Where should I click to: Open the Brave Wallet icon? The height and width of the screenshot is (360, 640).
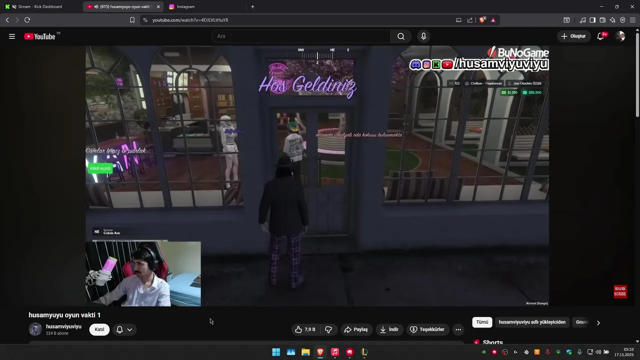pyautogui.click(x=602, y=20)
